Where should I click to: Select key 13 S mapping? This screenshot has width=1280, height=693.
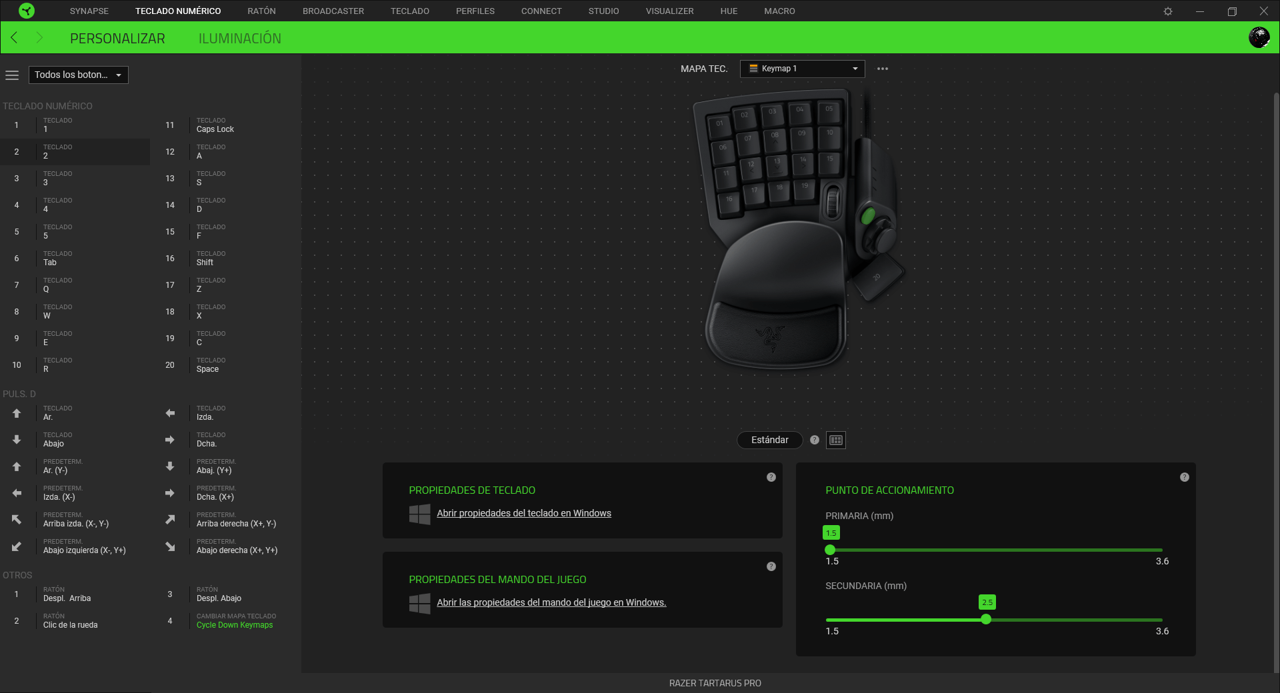[227, 179]
